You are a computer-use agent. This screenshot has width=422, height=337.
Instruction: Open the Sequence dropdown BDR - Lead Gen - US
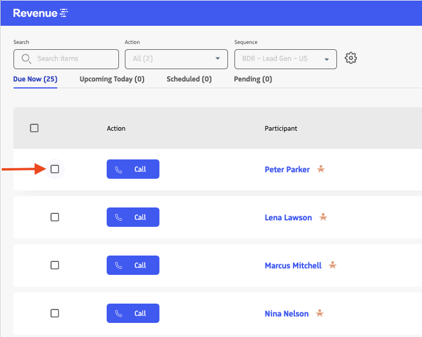285,59
